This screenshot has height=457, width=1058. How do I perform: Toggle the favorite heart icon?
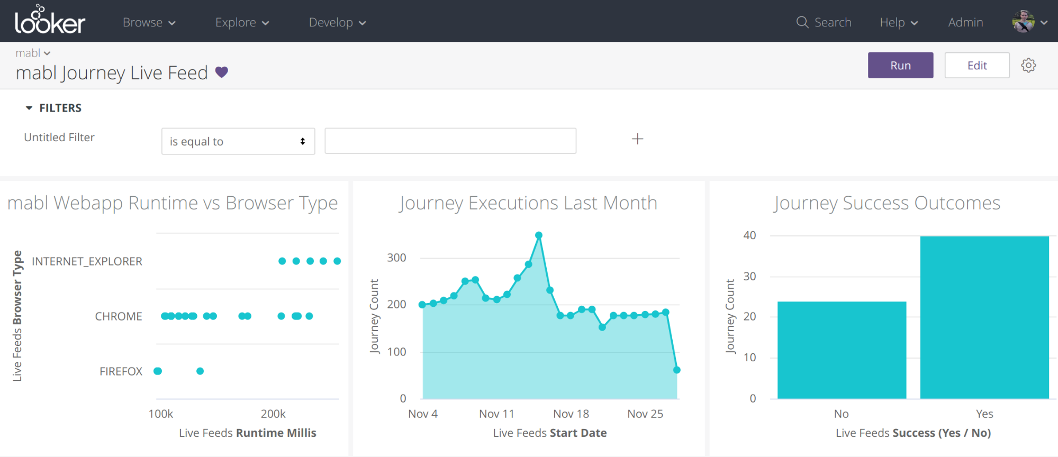click(x=222, y=72)
